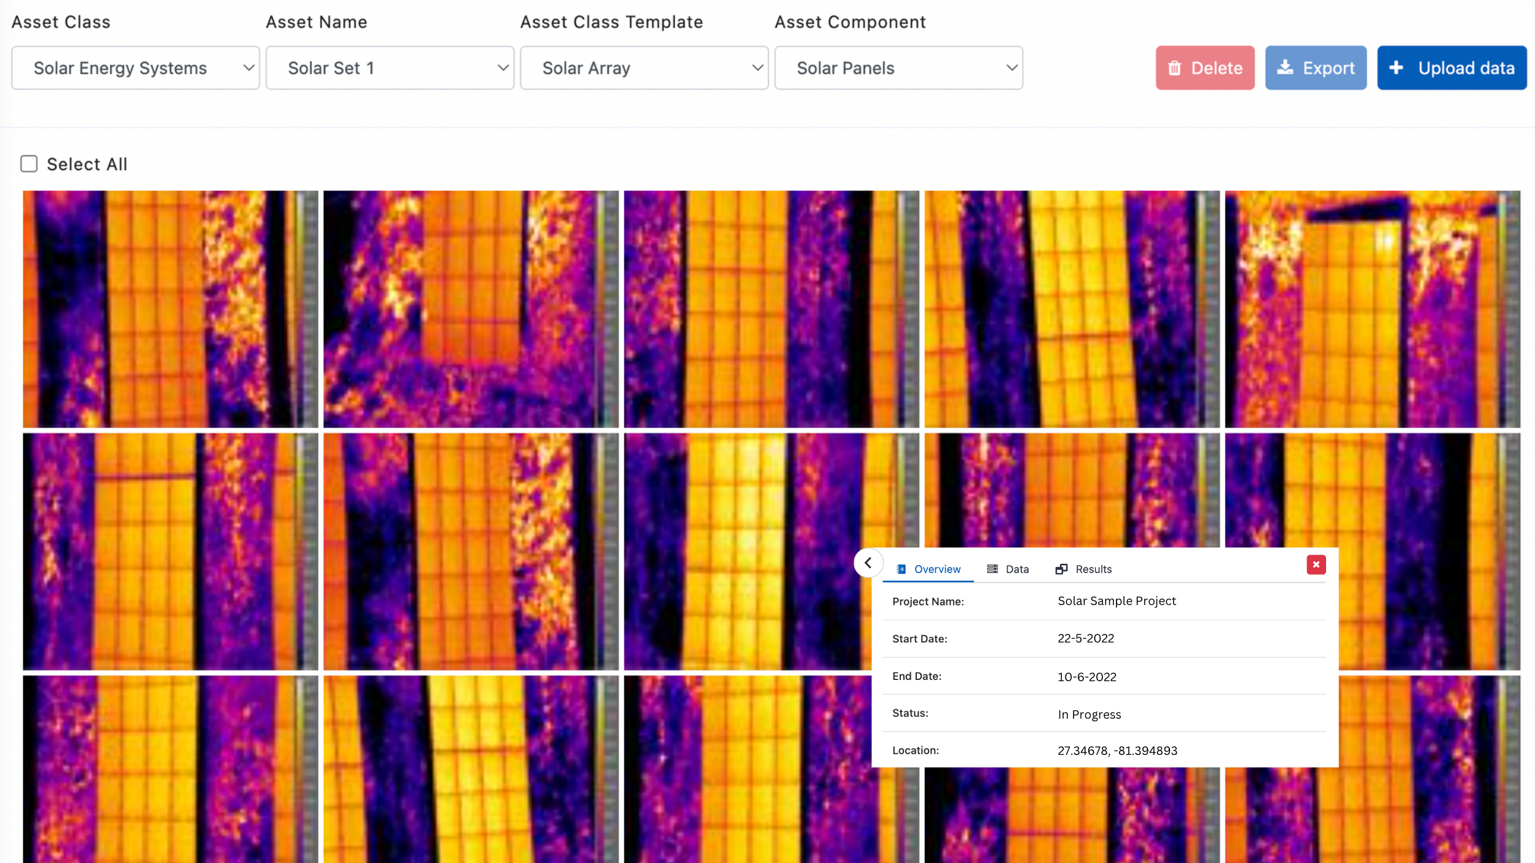Switch to the Data tab
The width and height of the screenshot is (1535, 863).
[x=1008, y=569]
